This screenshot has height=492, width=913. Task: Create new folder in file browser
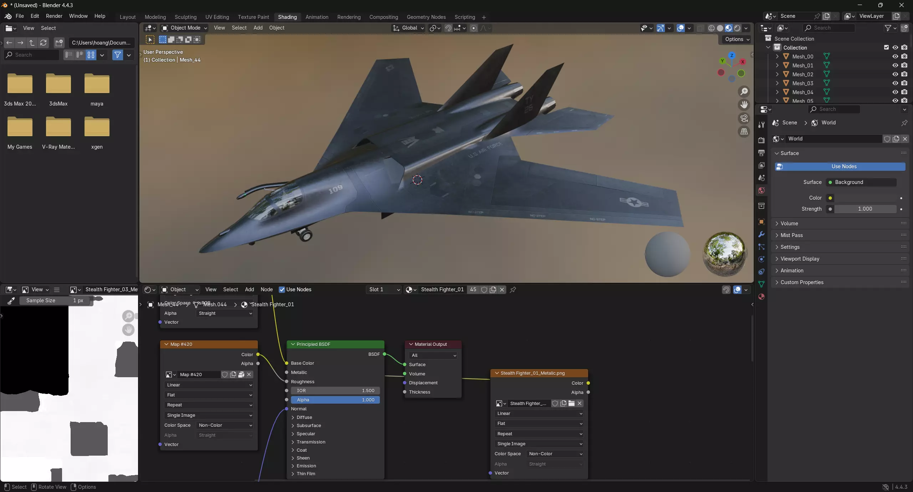[x=59, y=43]
